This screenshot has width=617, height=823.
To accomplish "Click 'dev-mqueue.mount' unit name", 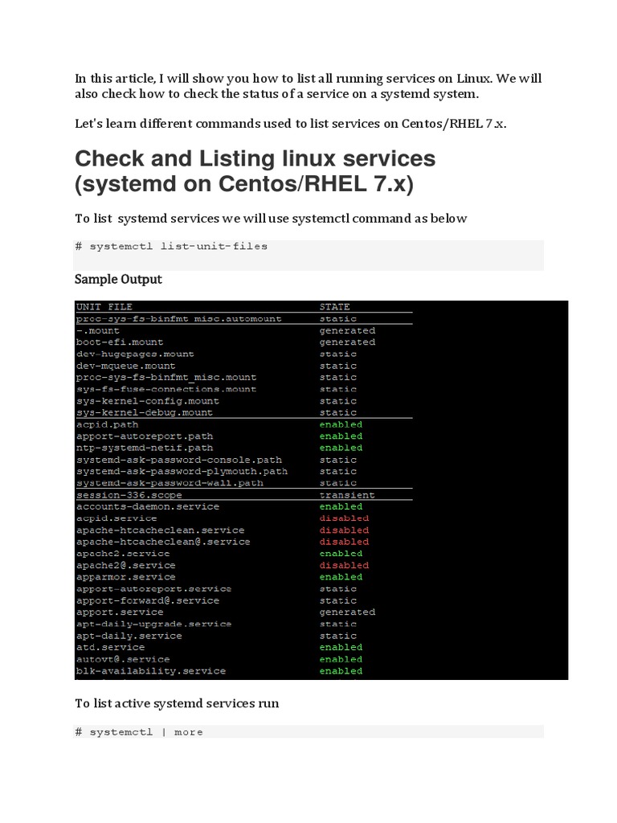I will tap(126, 366).
